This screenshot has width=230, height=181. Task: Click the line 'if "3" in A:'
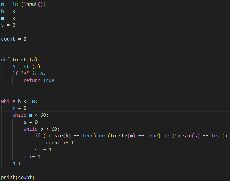click(x=29, y=73)
